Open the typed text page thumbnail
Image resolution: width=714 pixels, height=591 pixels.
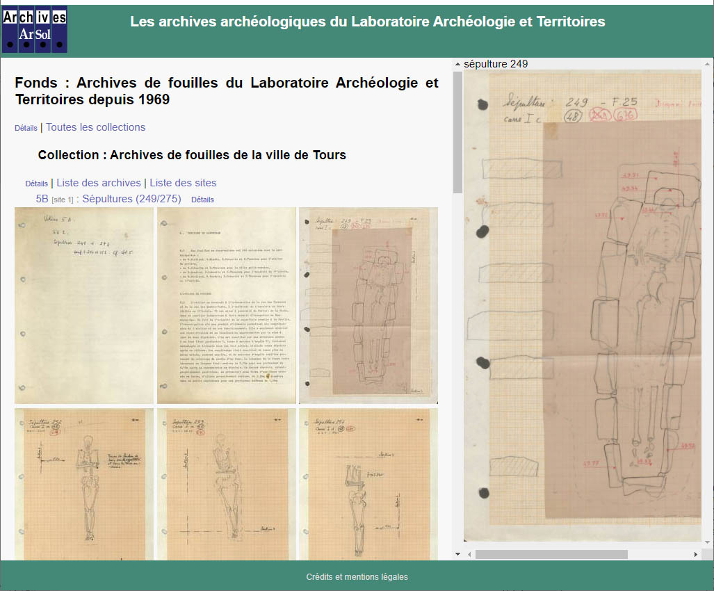pos(227,305)
